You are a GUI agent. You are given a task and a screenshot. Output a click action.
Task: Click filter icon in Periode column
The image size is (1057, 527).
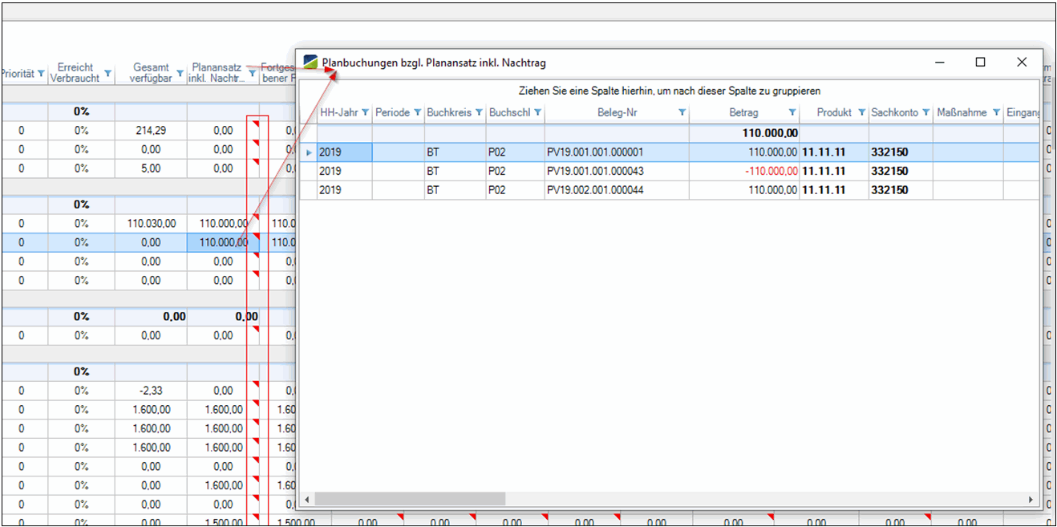pyautogui.click(x=417, y=113)
